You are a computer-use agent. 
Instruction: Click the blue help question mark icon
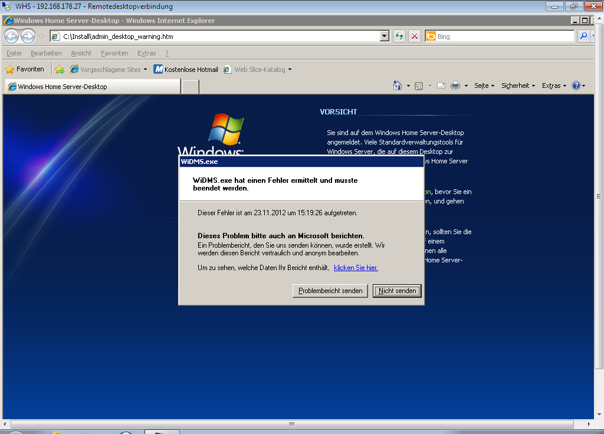(576, 86)
